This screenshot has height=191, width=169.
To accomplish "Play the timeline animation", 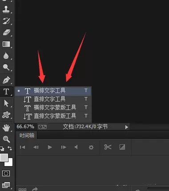I will click(x=50, y=147).
